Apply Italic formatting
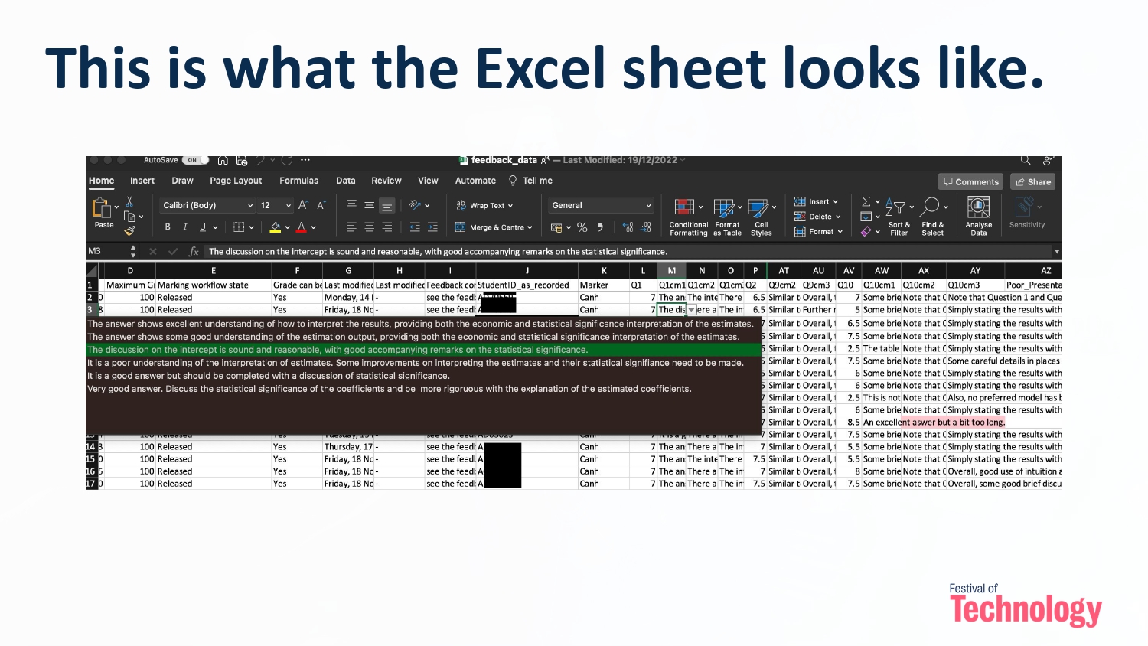The image size is (1148, 646). (x=184, y=227)
